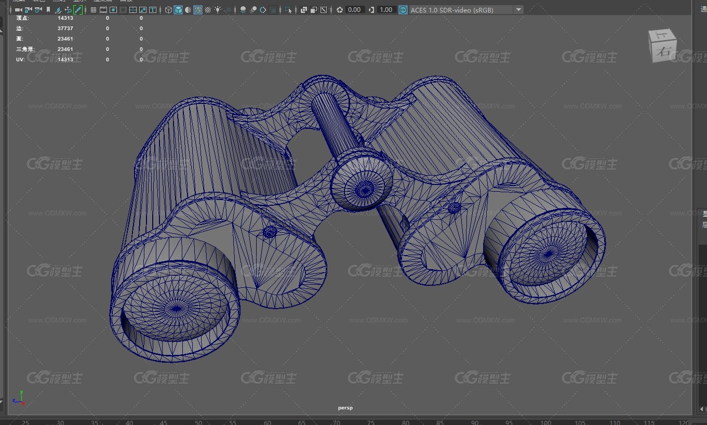
Task: Click the Use All Lights bulb icon
Action: coord(218,10)
